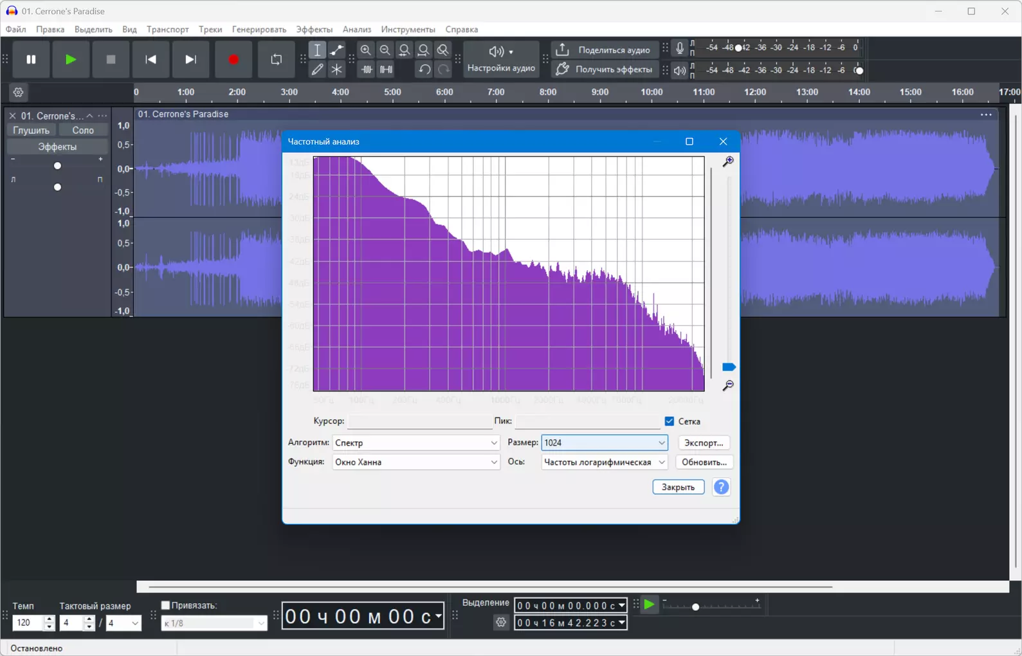
Task: Click the Undo arrow icon
Action: [x=424, y=69]
